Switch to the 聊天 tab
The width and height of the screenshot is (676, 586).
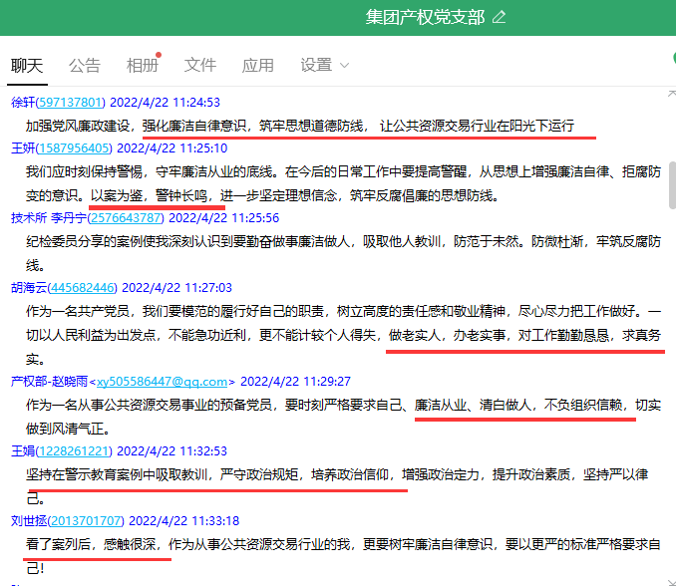pos(27,66)
